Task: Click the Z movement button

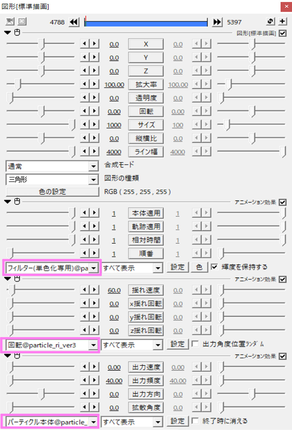Action: pyautogui.click(x=146, y=71)
